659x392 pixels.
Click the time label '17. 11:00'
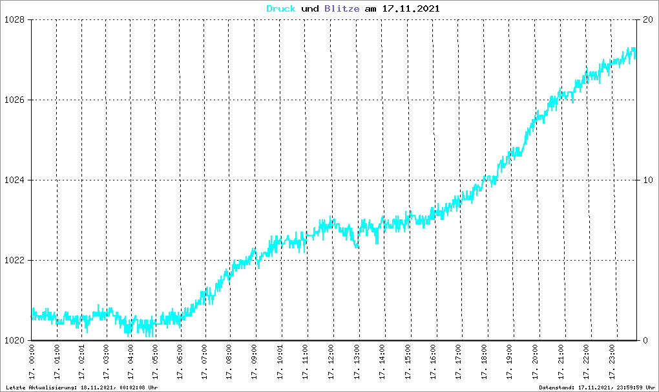point(305,362)
